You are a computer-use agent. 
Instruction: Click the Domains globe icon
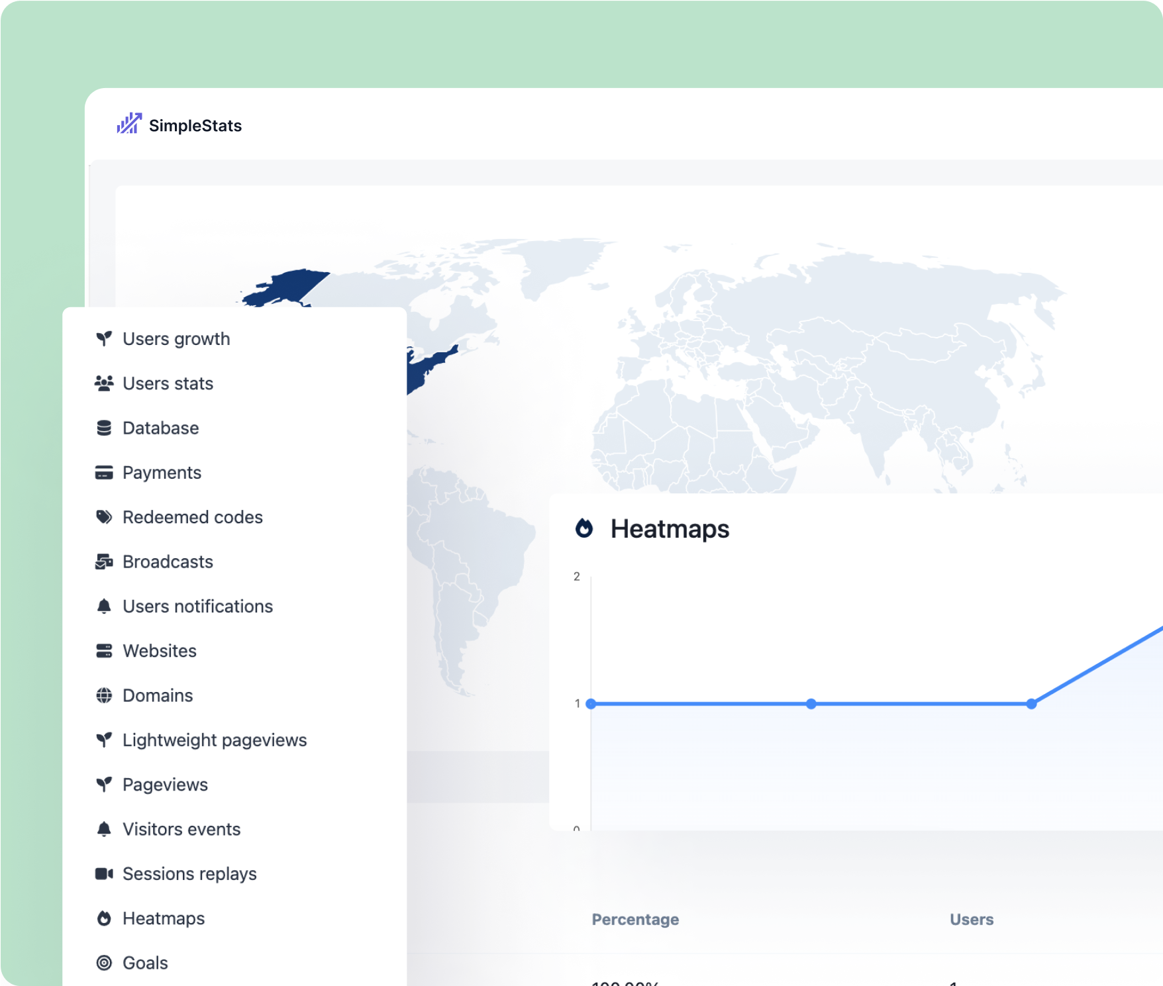(104, 695)
